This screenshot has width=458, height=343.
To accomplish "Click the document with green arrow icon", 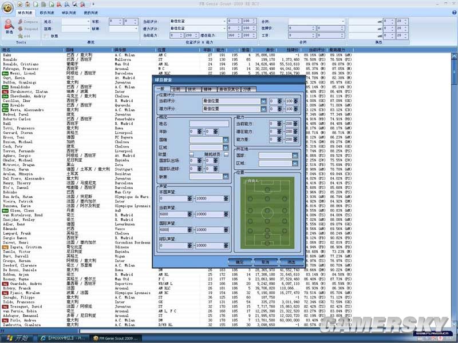I will [52, 4].
